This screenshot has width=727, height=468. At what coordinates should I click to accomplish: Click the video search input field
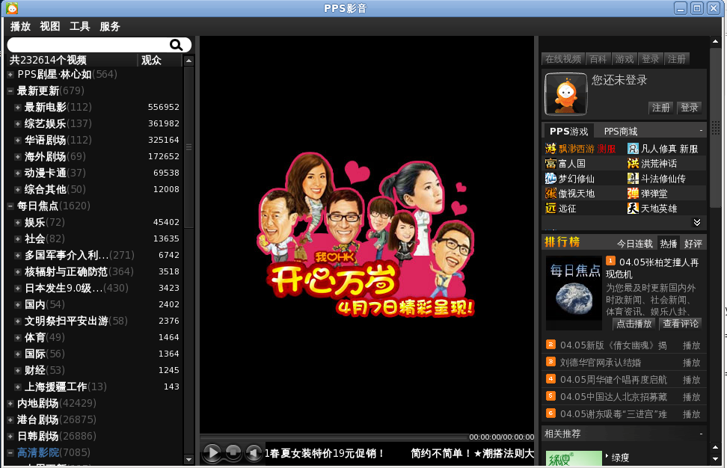[88, 45]
